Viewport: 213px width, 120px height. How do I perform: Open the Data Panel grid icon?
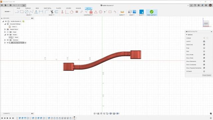2,5
